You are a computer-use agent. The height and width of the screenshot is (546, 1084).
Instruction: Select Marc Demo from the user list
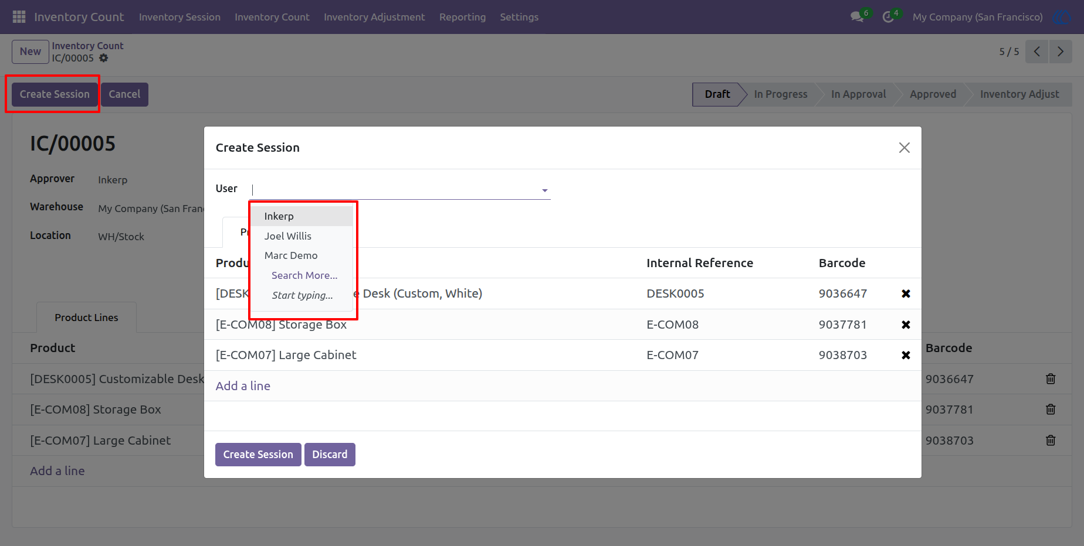pos(302,255)
